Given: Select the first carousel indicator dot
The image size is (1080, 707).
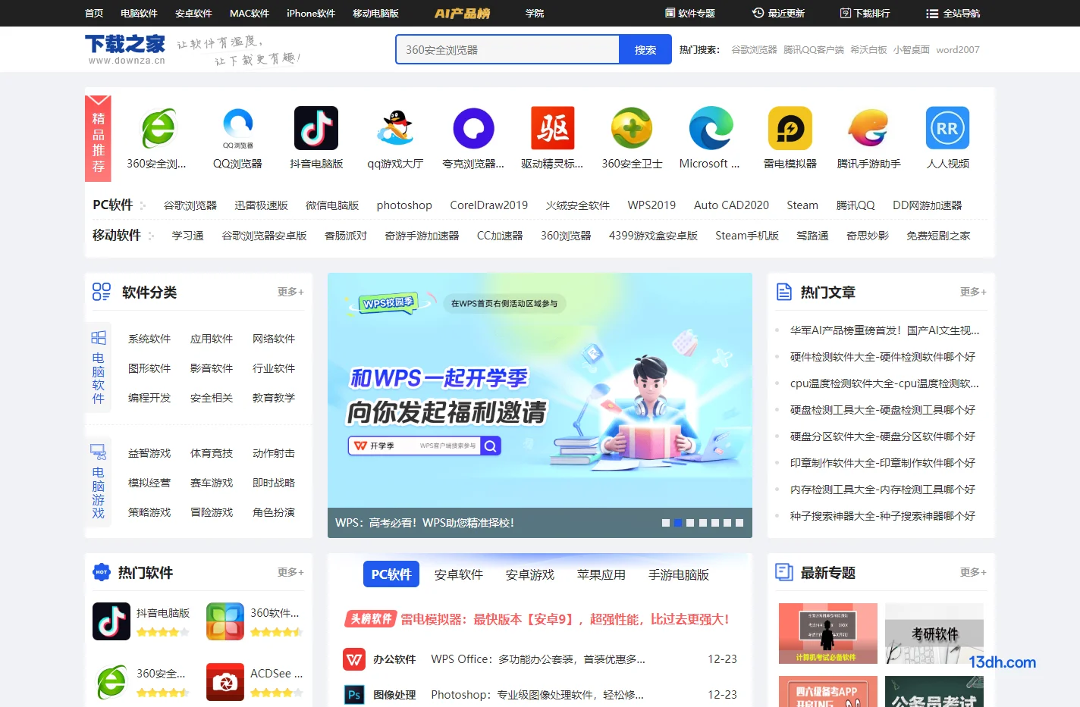Looking at the screenshot, I should pyautogui.click(x=666, y=523).
